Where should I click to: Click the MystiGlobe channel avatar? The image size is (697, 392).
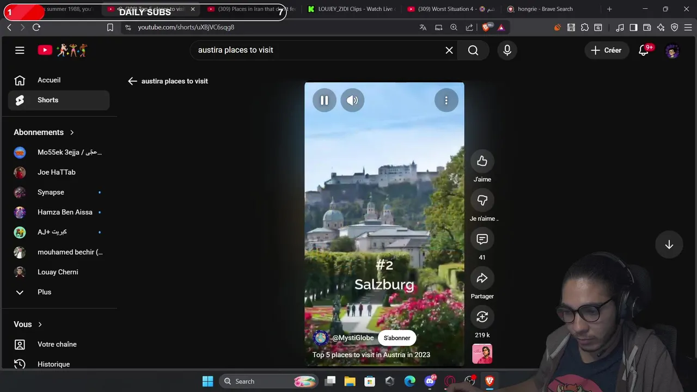[321, 338]
